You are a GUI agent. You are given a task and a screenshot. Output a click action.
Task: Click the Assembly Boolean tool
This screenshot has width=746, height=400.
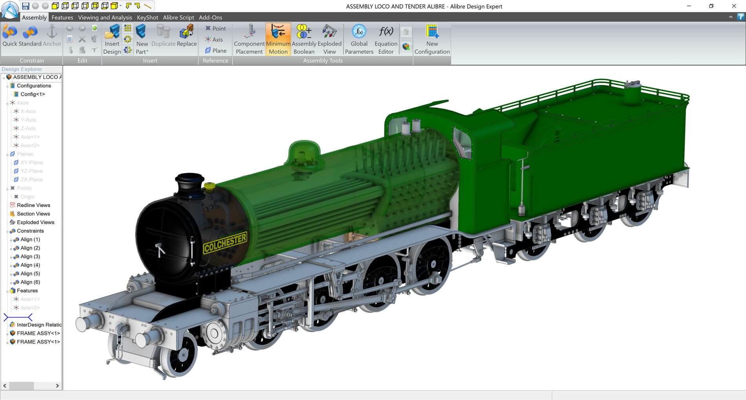tap(304, 40)
